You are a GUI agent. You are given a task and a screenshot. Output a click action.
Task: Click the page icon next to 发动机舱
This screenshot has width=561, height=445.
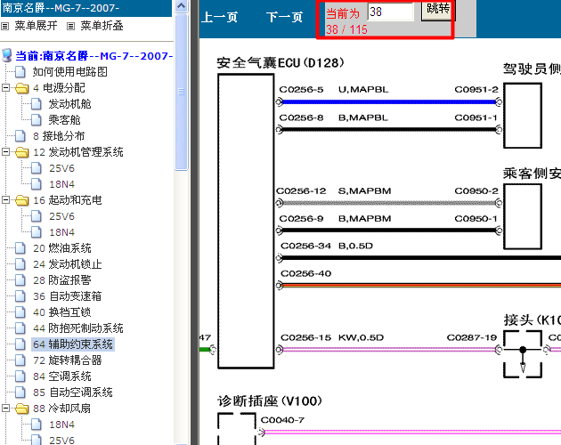click(37, 104)
